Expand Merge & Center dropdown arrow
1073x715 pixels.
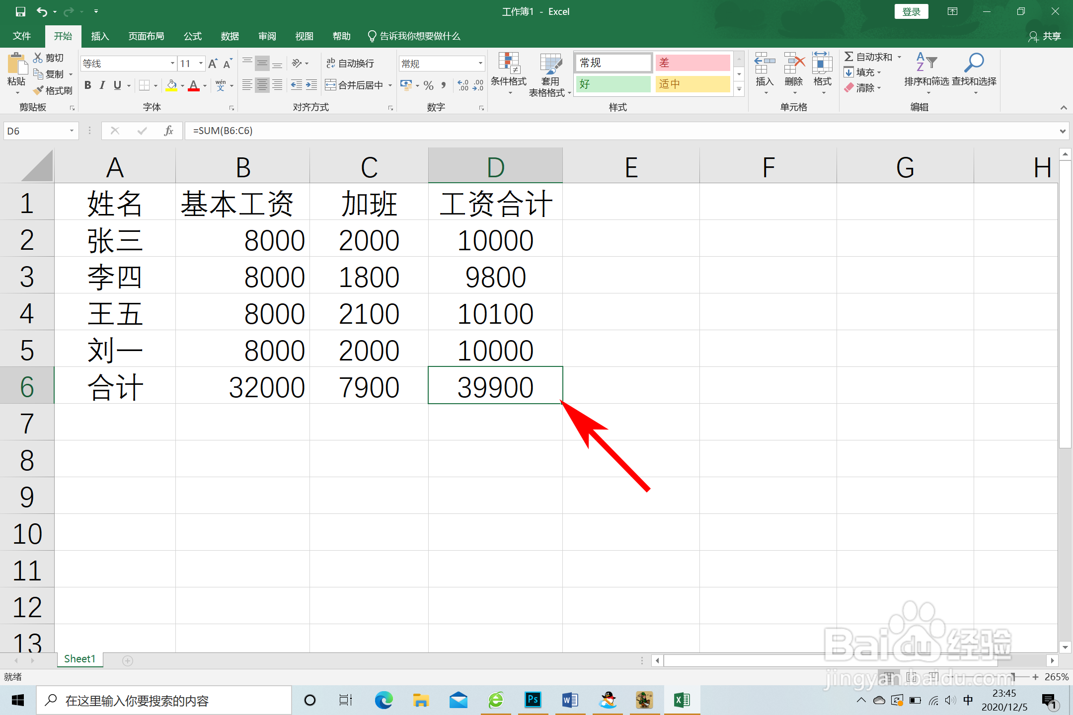[390, 85]
